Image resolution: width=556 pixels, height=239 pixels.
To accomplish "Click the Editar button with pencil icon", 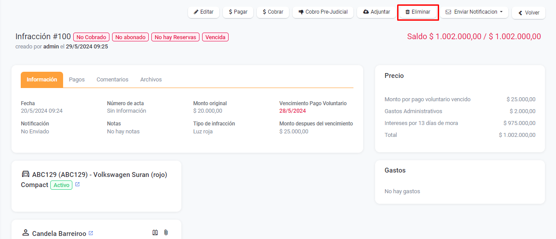I will (203, 12).
